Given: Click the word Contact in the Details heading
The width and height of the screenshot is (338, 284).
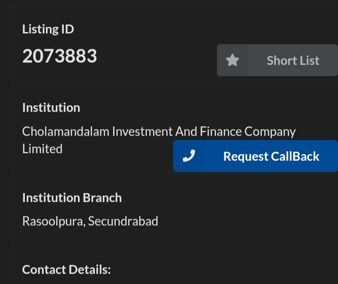Looking at the screenshot, I should (44, 269).
